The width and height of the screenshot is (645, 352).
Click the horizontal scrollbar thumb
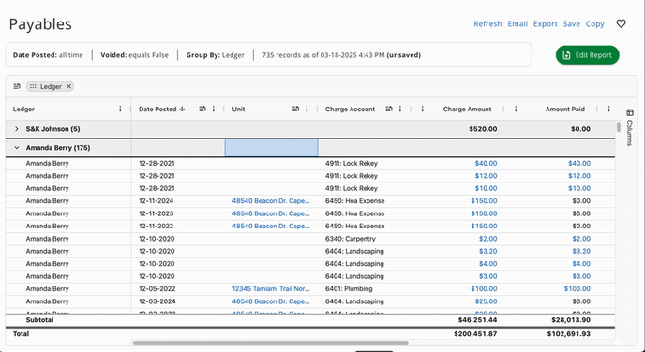point(270,343)
